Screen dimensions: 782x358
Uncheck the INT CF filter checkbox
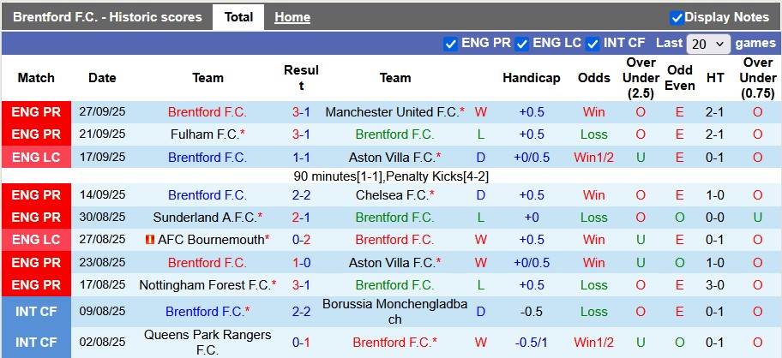click(x=592, y=44)
